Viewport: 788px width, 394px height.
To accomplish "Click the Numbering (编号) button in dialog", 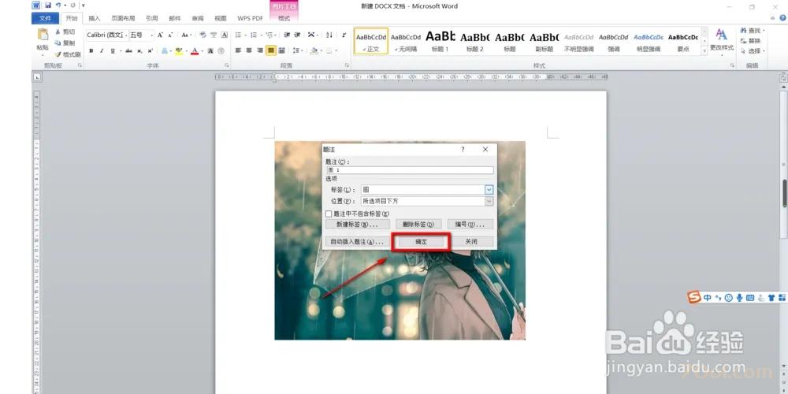I will pyautogui.click(x=470, y=224).
